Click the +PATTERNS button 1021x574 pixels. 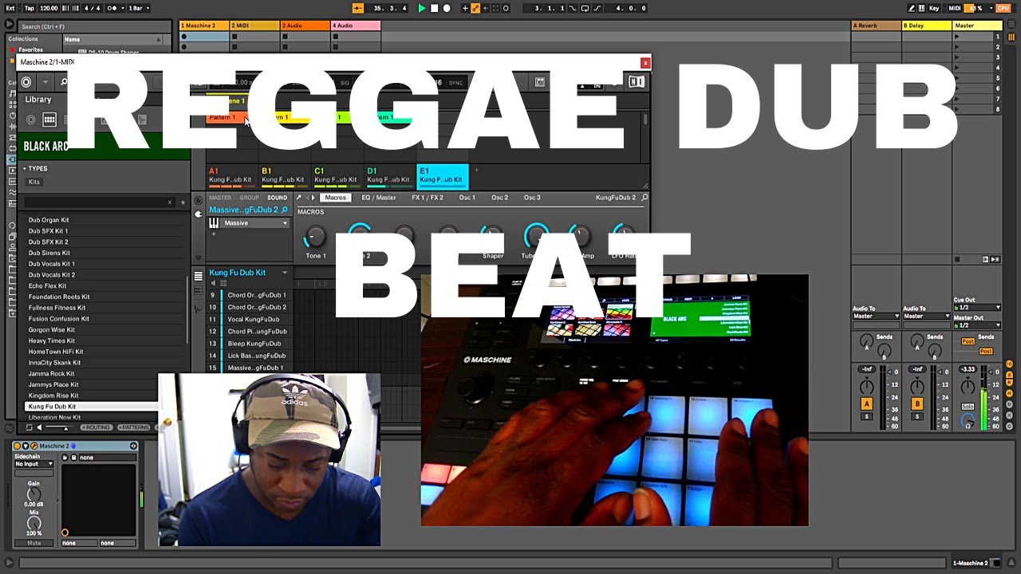[x=133, y=427]
